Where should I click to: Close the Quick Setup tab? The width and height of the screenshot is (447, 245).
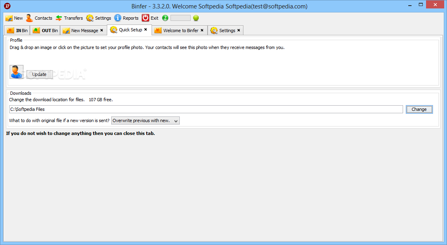(x=146, y=29)
